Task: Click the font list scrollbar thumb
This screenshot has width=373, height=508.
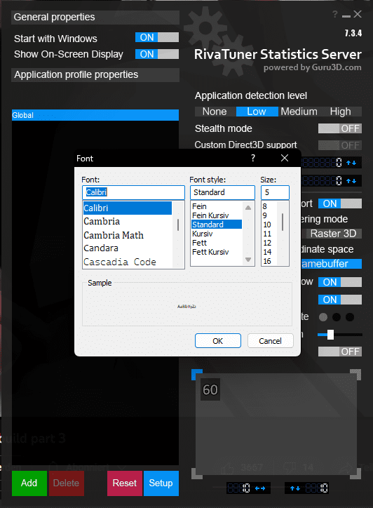Action: [178, 225]
